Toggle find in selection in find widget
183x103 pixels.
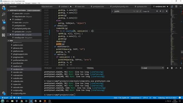click(x=163, y=11)
